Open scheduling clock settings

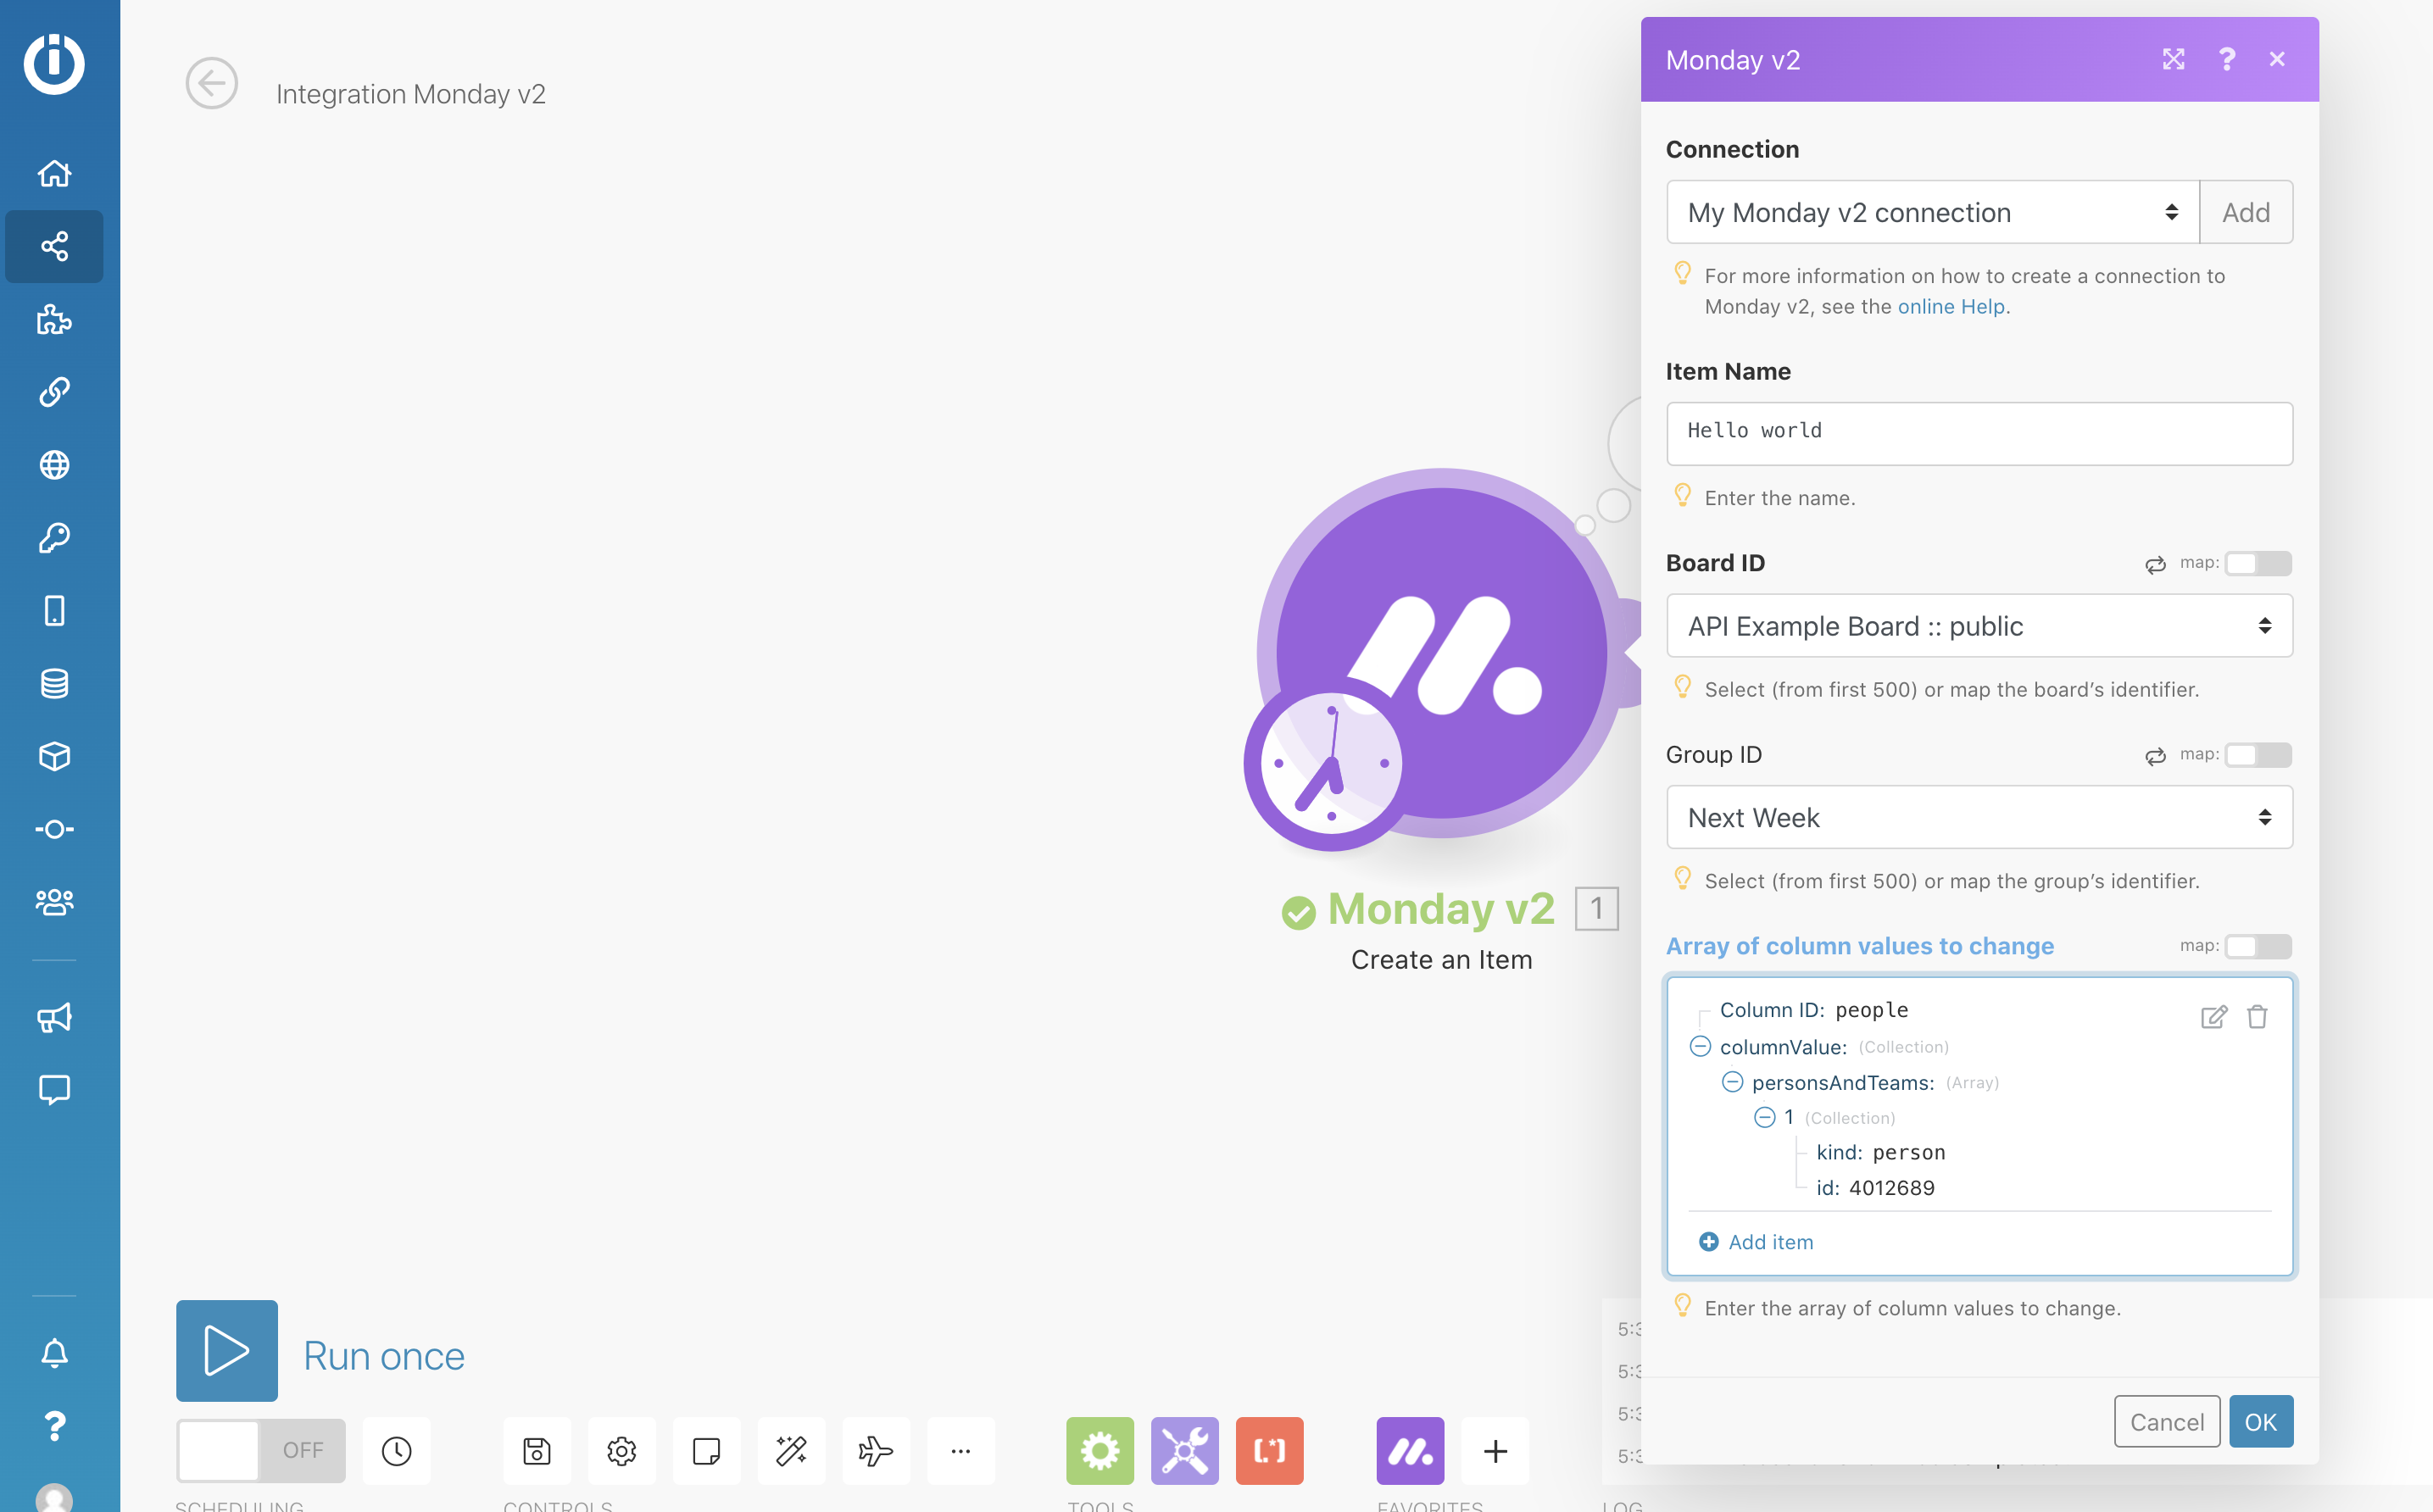[397, 1451]
